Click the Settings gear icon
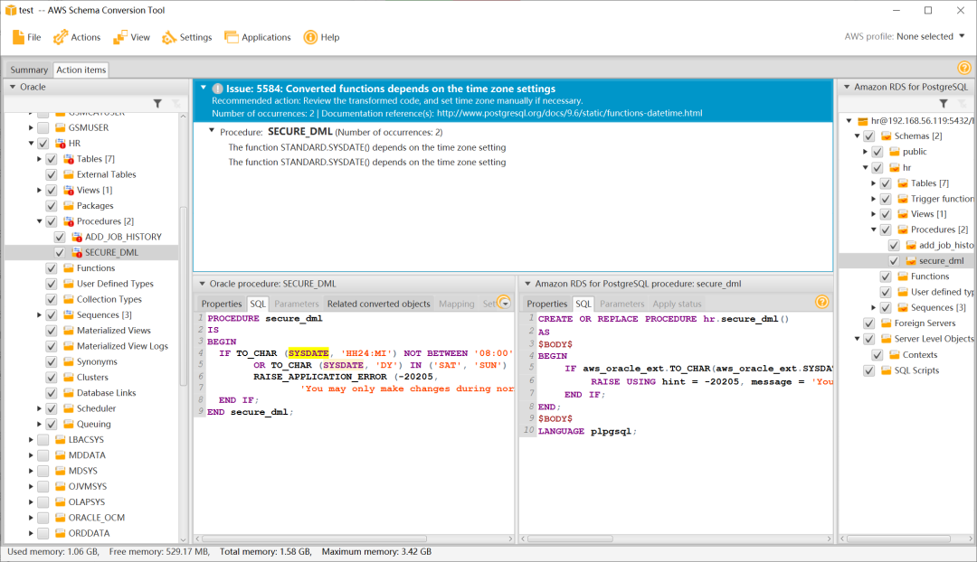This screenshot has height=562, width=977. click(169, 37)
